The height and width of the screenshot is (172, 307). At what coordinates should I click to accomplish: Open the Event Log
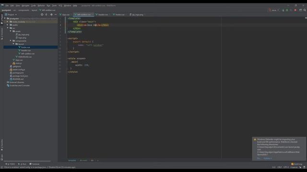(x=297, y=164)
